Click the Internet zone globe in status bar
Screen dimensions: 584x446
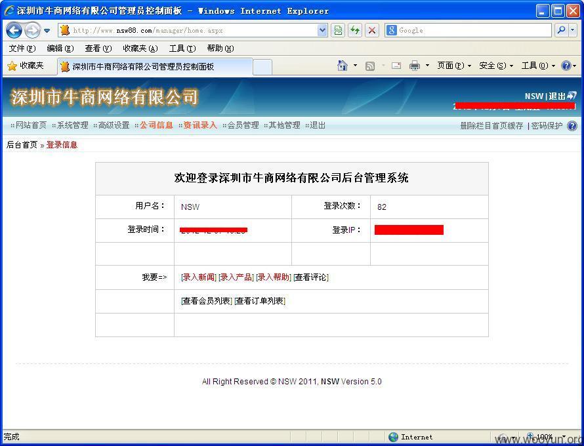click(x=393, y=437)
